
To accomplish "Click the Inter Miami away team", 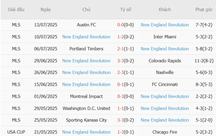I will click(165, 37).
